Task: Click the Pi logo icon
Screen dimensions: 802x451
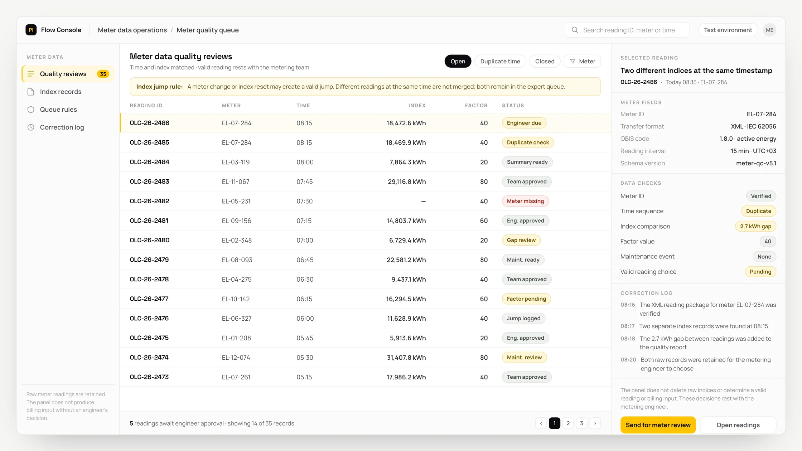Action: (31, 30)
